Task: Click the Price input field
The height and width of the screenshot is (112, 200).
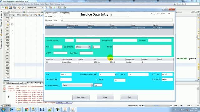Action: (x=58, y=47)
